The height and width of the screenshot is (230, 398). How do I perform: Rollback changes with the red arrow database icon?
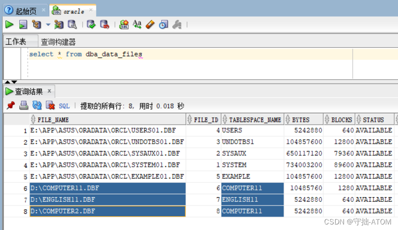point(104,24)
